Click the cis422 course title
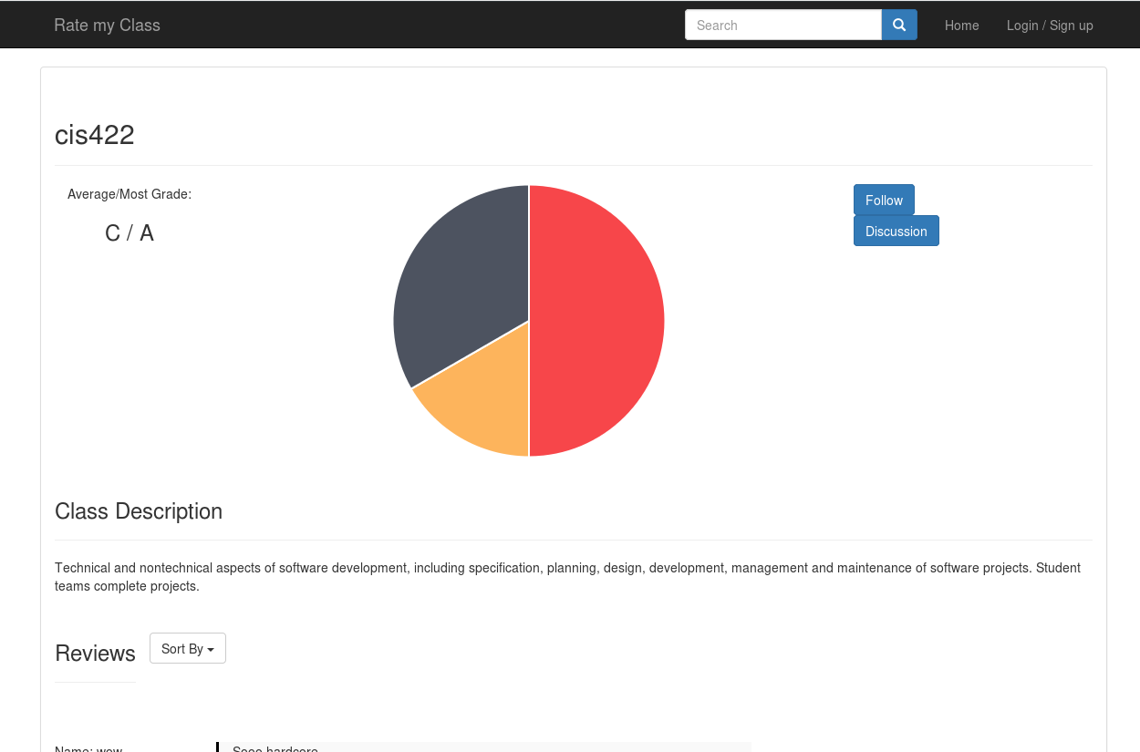Image resolution: width=1140 pixels, height=752 pixels. [x=94, y=134]
